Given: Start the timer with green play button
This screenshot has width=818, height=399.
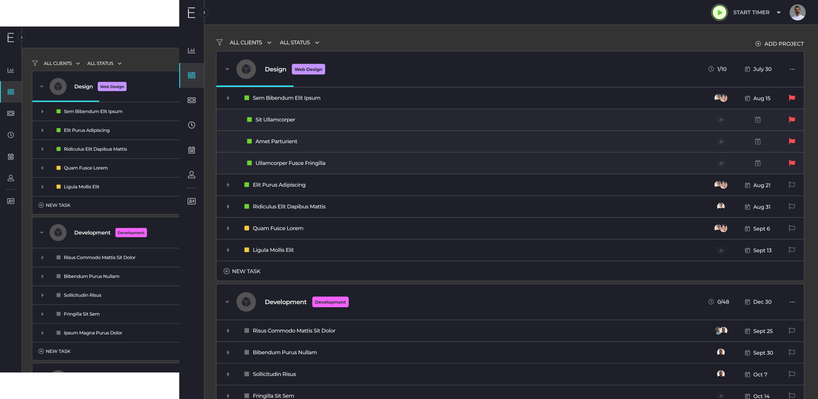Looking at the screenshot, I should tap(719, 13).
